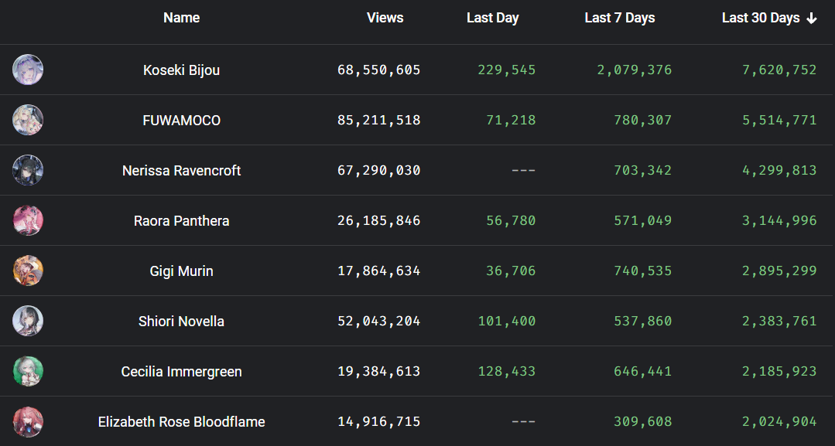Click Shiori Novella's total views value
The image size is (835, 446).
point(378,321)
